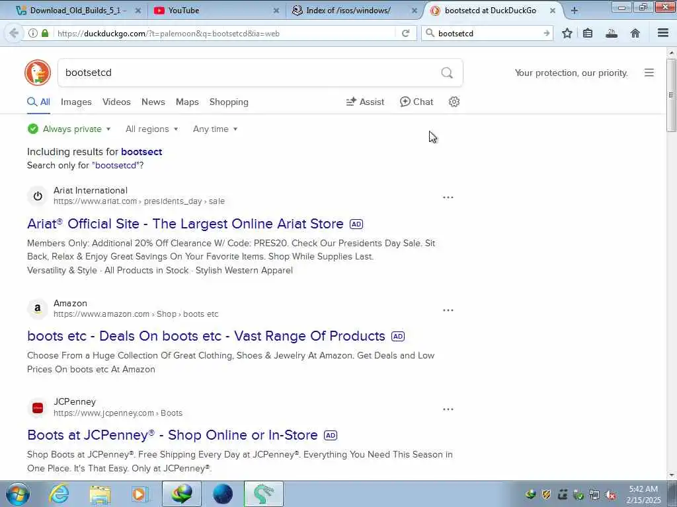Viewport: 677px width, 507px height.
Task: Switch to YouTube tab
Action: pos(216,11)
